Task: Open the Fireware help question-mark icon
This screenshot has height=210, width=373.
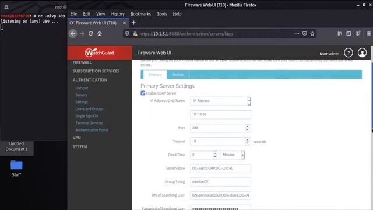Action: [349, 52]
